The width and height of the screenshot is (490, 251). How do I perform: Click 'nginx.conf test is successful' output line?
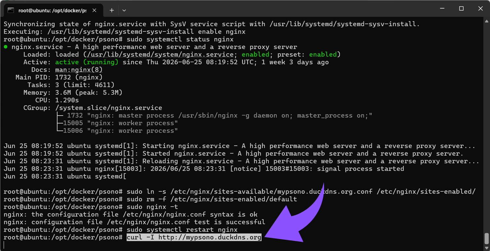[135, 222]
